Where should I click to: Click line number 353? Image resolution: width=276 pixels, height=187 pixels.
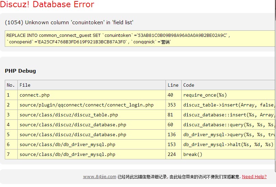173,105
